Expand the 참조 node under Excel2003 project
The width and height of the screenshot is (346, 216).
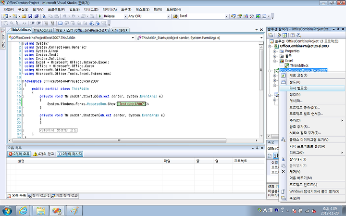[x=275, y=56]
